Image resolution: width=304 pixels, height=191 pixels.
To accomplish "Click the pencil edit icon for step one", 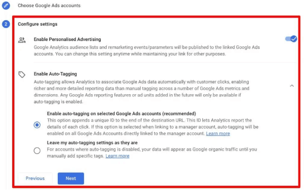I will coord(6,6).
